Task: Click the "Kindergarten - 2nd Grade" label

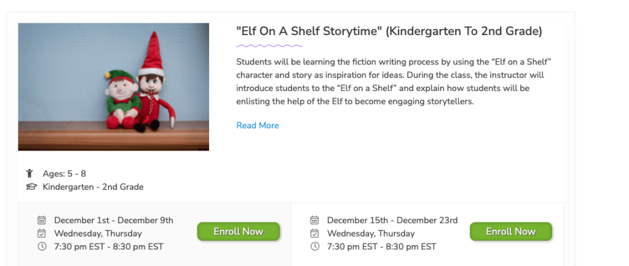Action: click(x=93, y=187)
